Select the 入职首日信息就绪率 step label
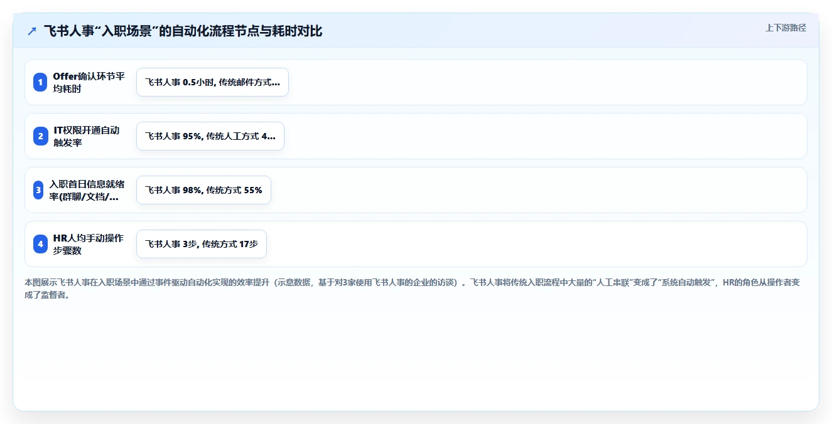This screenshot has width=832, height=424. coord(87,190)
